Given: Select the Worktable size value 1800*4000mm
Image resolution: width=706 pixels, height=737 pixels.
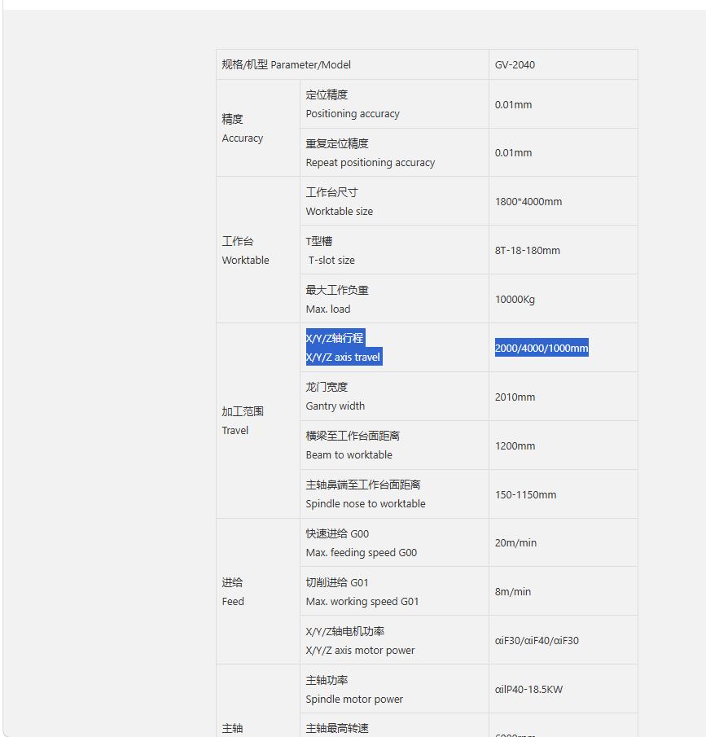Looking at the screenshot, I should [528, 202].
